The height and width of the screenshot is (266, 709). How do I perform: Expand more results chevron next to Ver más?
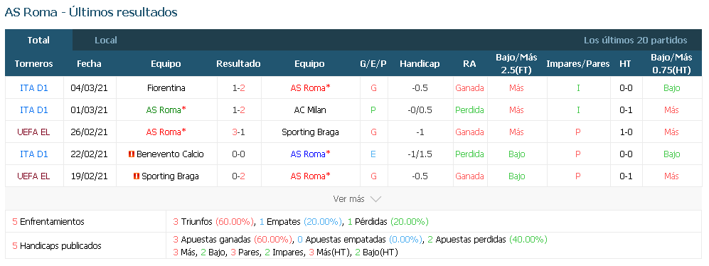[x=375, y=199]
